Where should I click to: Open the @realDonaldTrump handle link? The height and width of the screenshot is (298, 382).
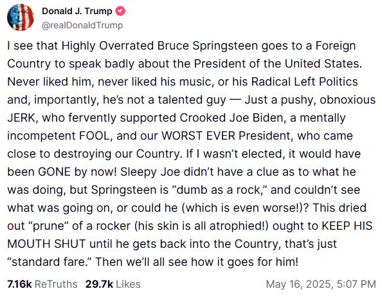coord(82,25)
